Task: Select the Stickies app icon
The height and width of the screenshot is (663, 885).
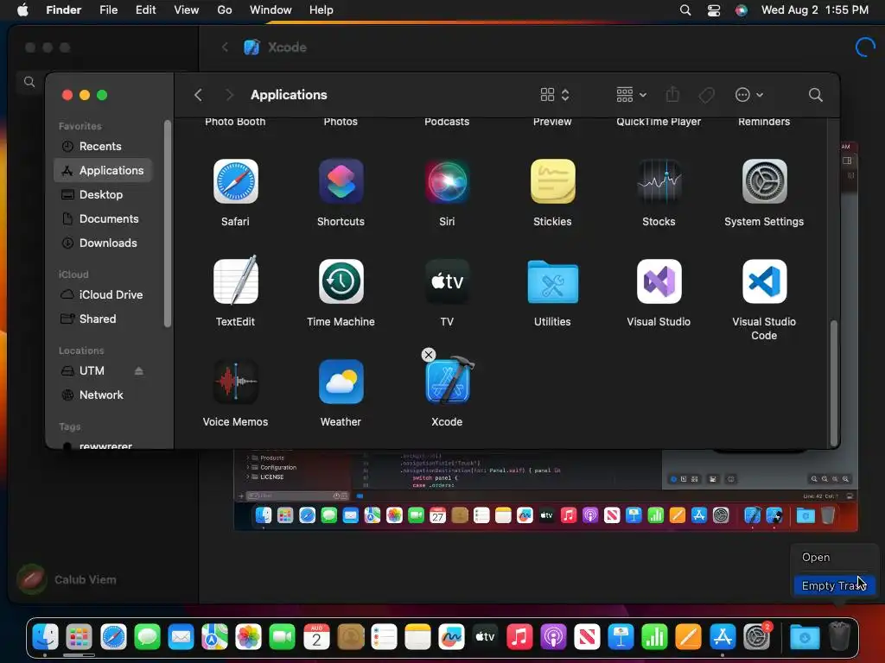Action: [x=552, y=181]
